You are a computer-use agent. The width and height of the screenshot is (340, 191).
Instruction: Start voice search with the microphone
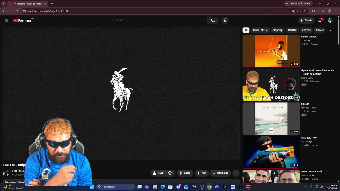pos(225,20)
